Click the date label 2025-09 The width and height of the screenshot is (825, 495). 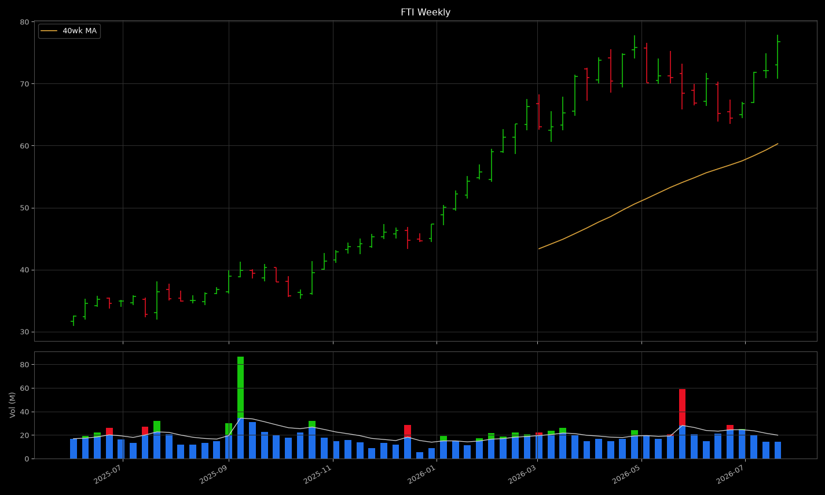tap(215, 474)
